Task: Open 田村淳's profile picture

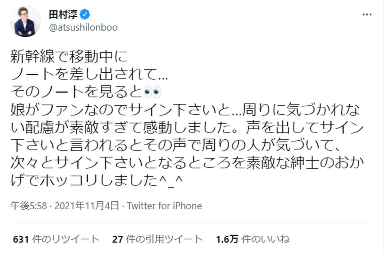Action: [25, 21]
